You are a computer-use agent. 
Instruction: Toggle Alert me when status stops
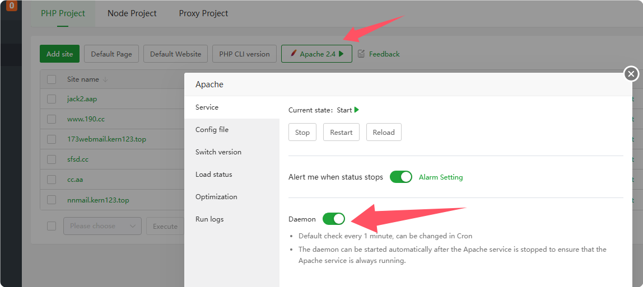401,177
